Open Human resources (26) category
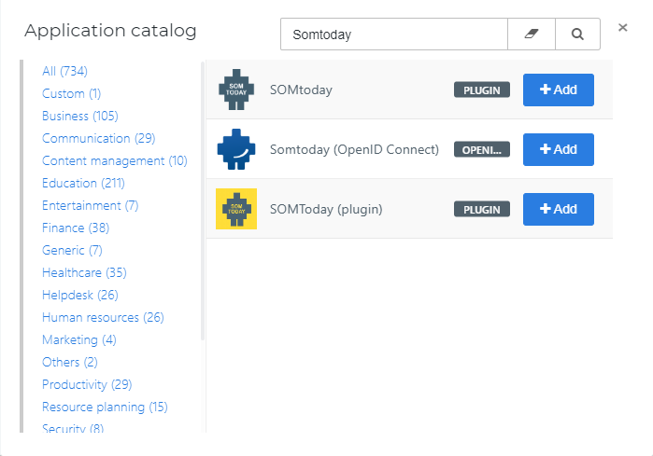653x456 pixels. (x=103, y=318)
